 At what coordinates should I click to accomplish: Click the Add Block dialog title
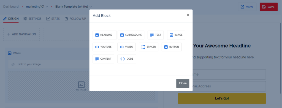pyautogui.click(x=102, y=16)
